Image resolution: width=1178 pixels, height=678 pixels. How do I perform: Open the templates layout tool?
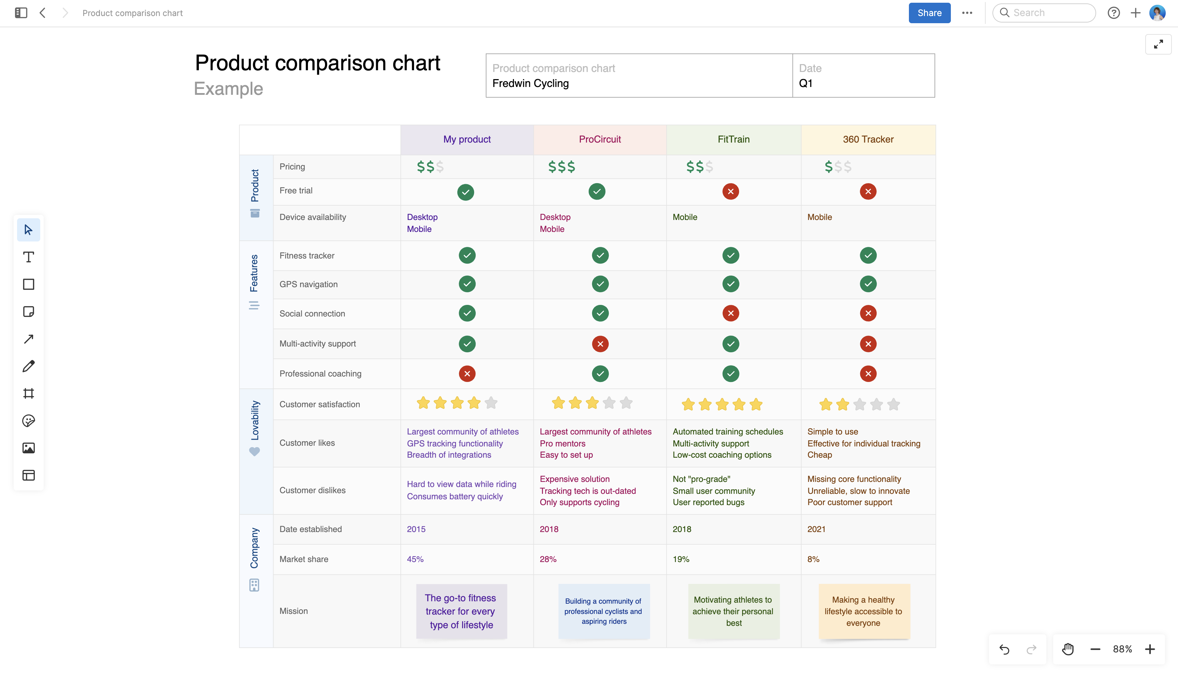click(28, 475)
